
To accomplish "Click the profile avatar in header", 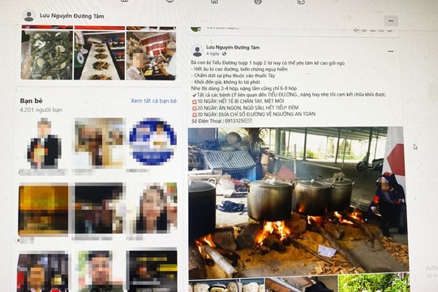I will (28, 16).
